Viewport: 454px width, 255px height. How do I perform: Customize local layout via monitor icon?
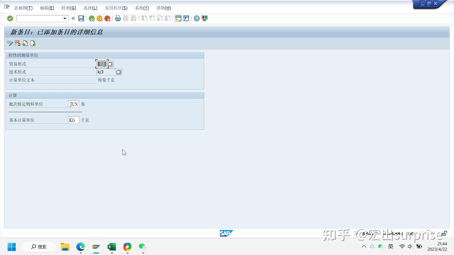pyautogui.click(x=204, y=18)
